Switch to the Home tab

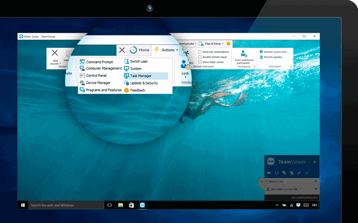click(140, 50)
